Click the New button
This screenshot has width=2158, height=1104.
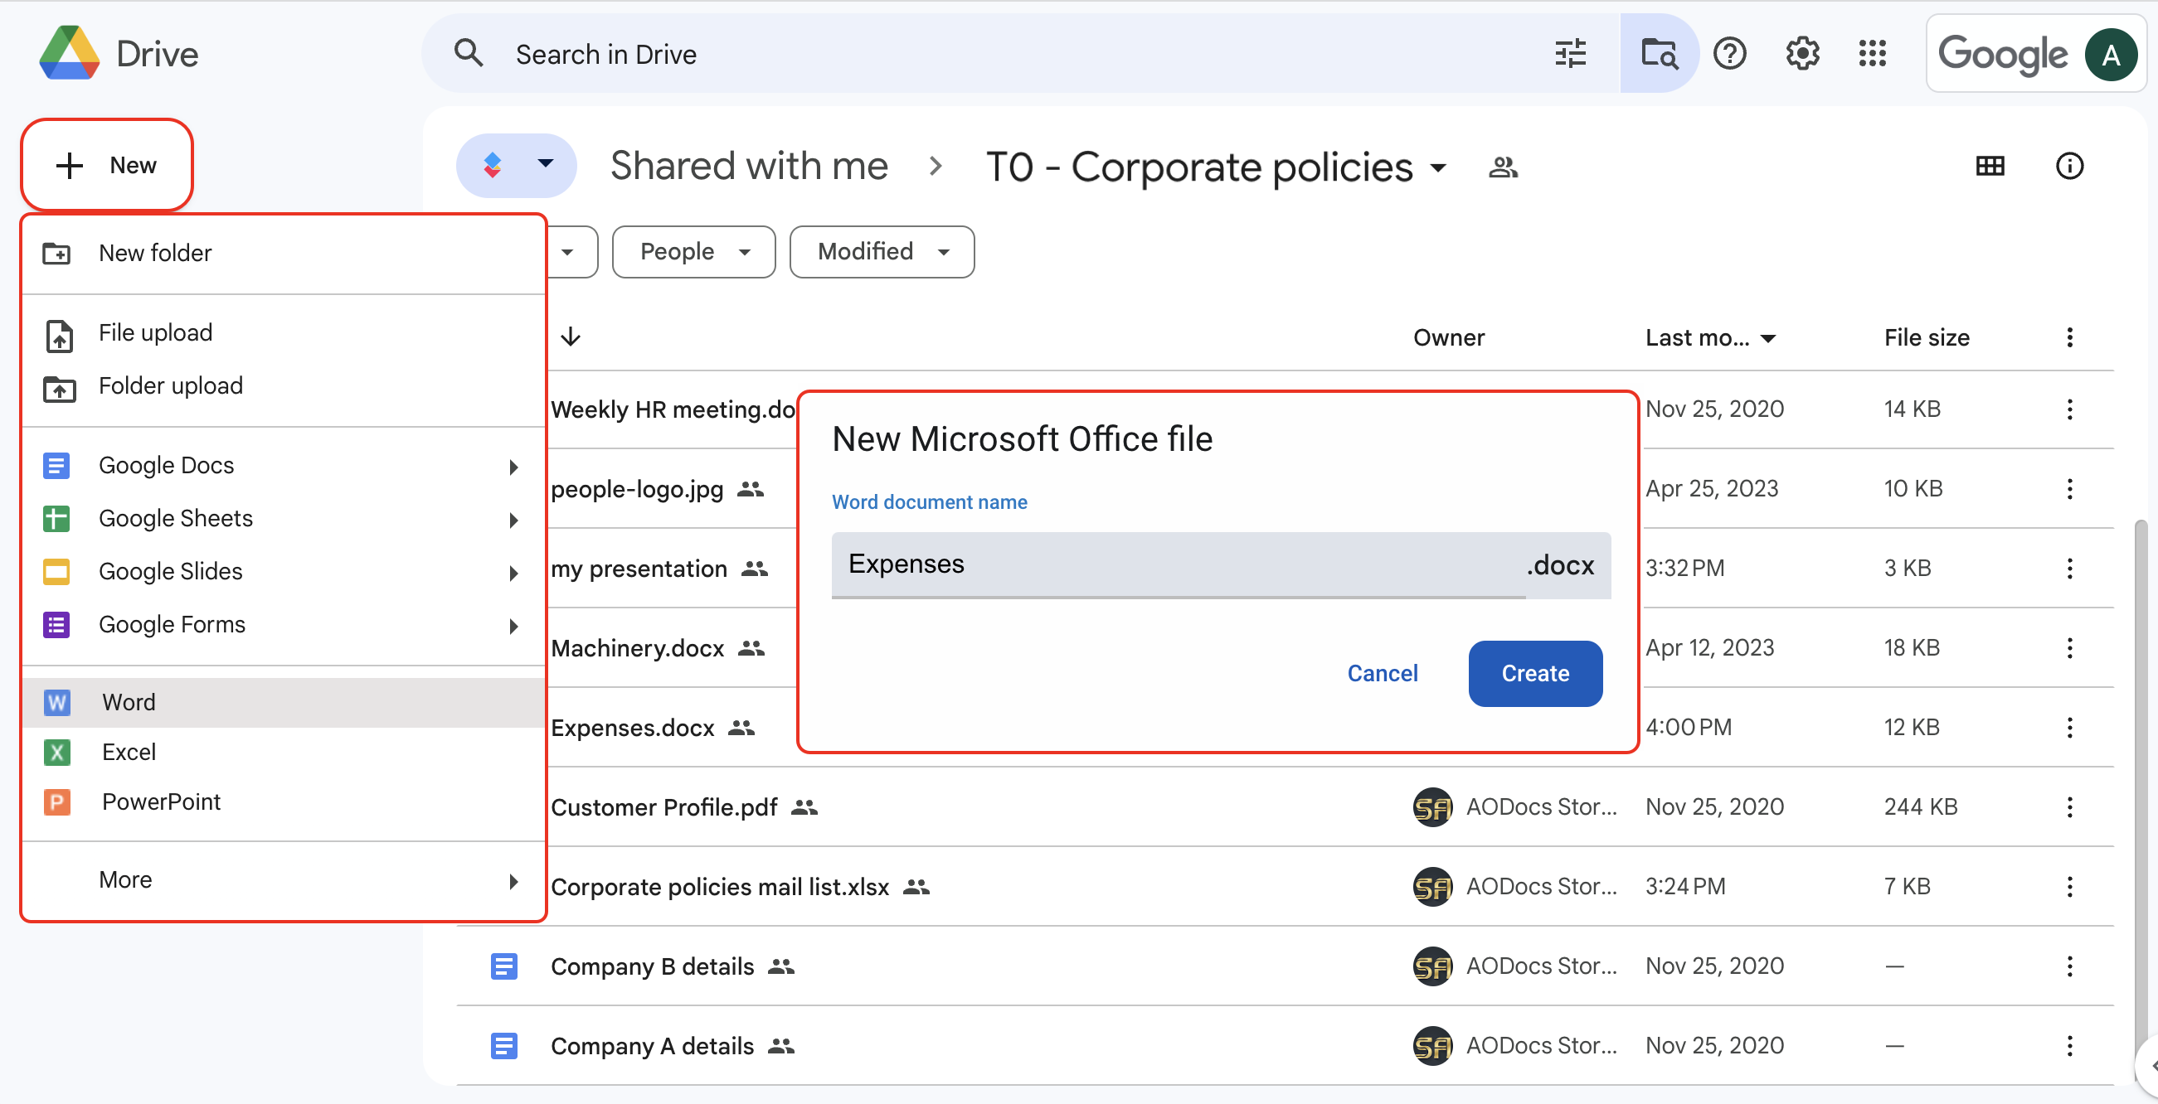point(107,165)
